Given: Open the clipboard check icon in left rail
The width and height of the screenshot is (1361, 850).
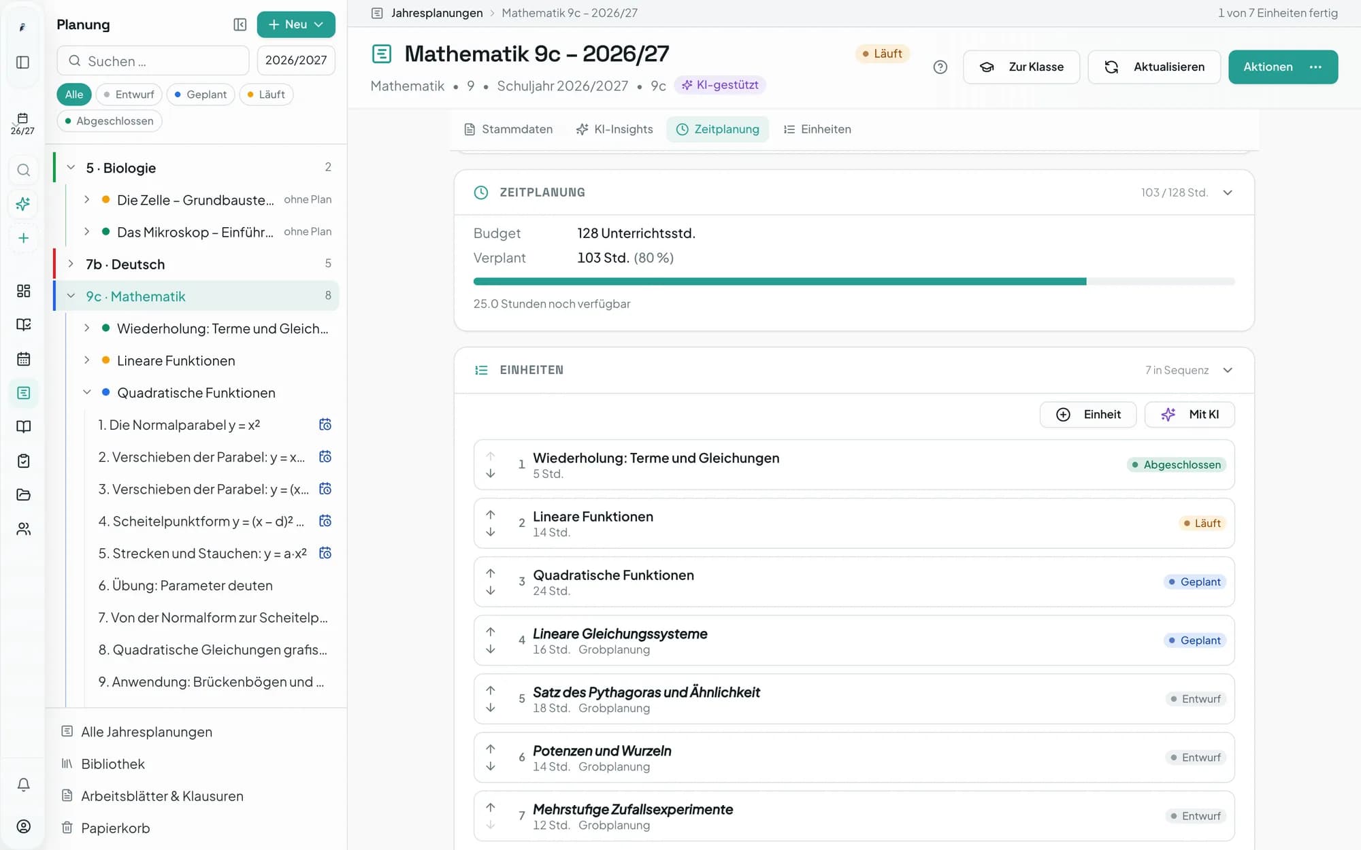Looking at the screenshot, I should click(x=23, y=461).
